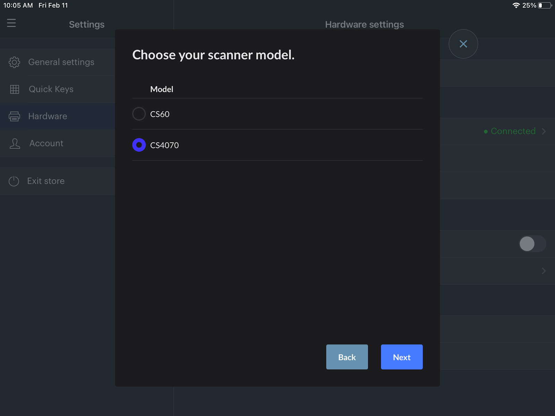Click the Account person icon

[15, 144]
